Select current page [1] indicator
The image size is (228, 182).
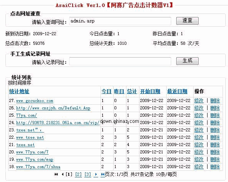pos(69,174)
